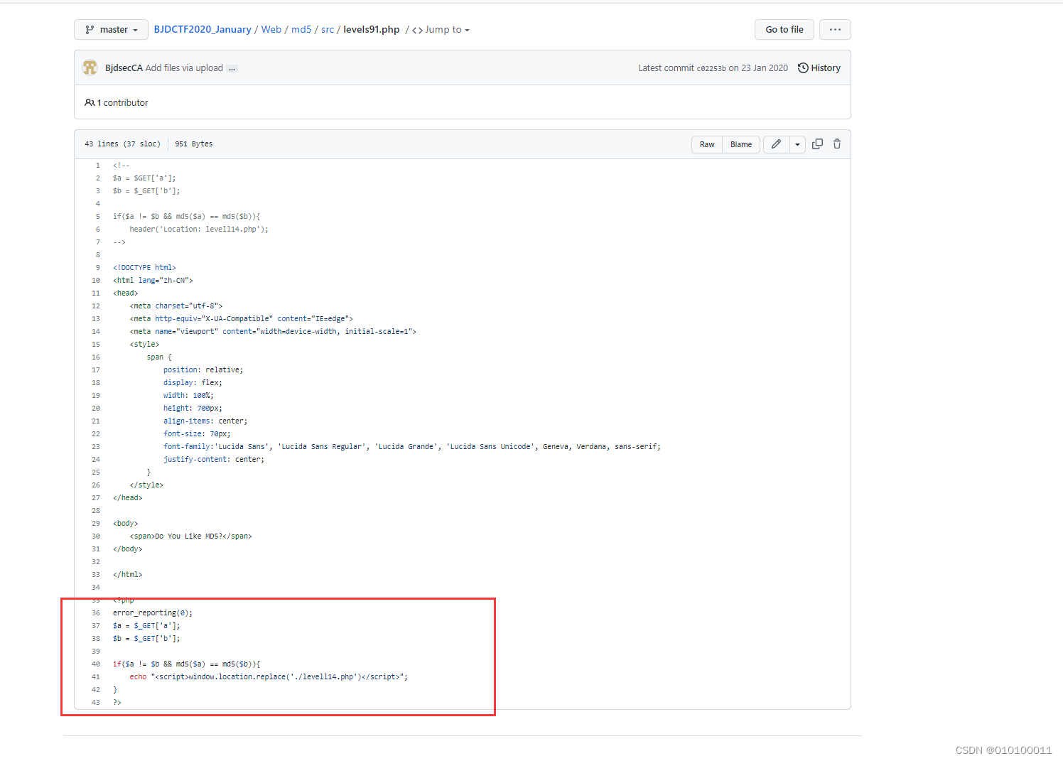The width and height of the screenshot is (1063, 761).
Task: Click '43 lines (37 sloc)' file info
Action: click(x=122, y=144)
